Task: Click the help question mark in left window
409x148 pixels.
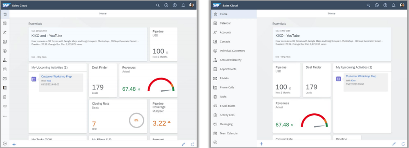Action: click(175, 5)
